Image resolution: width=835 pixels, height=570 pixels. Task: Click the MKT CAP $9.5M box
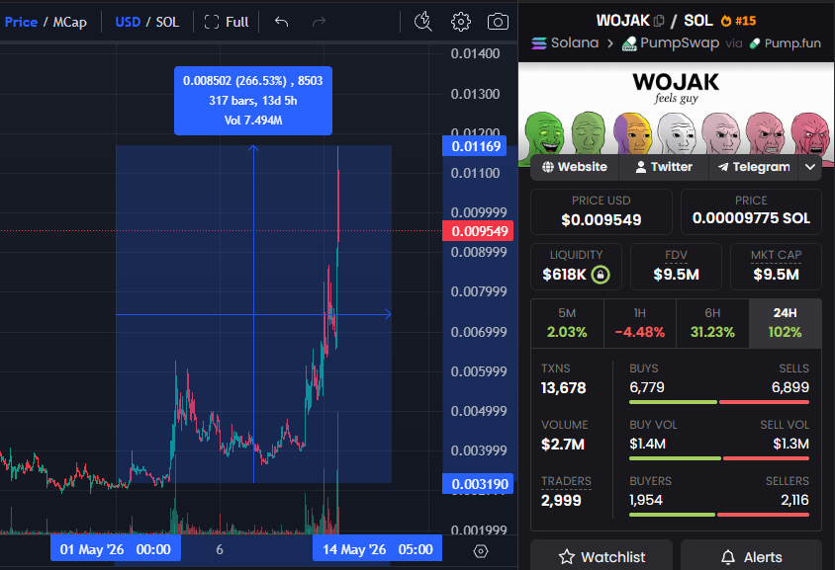click(776, 267)
